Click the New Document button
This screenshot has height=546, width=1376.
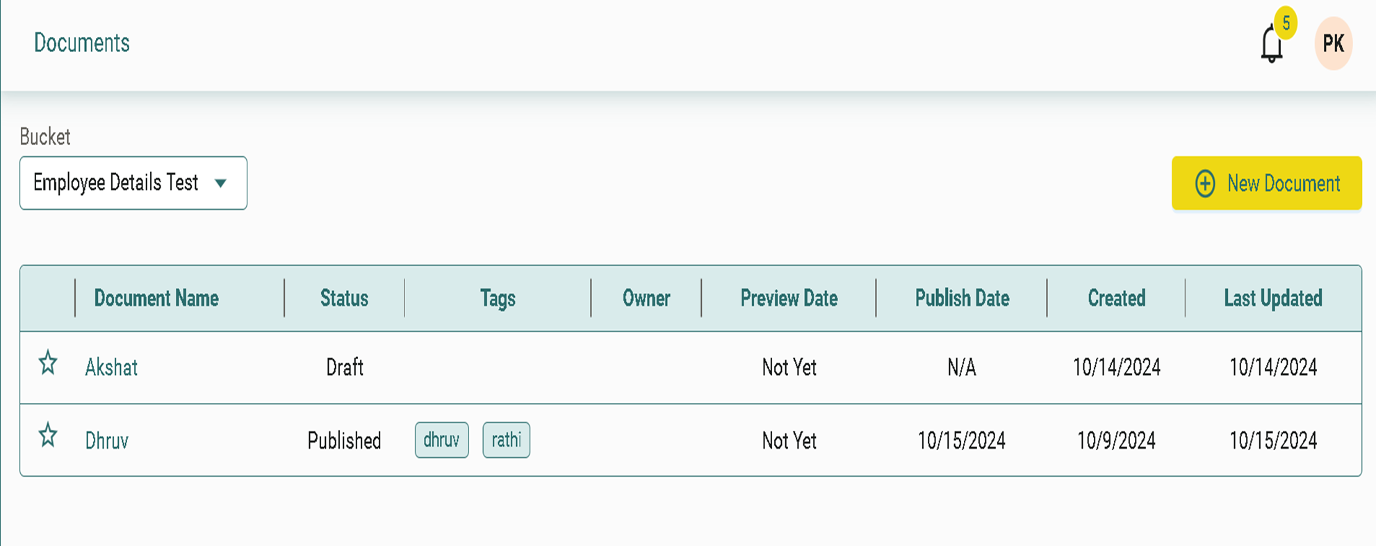1266,183
